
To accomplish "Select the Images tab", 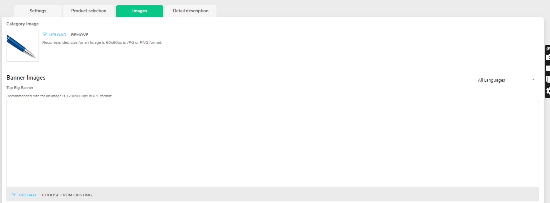I will [x=139, y=11].
